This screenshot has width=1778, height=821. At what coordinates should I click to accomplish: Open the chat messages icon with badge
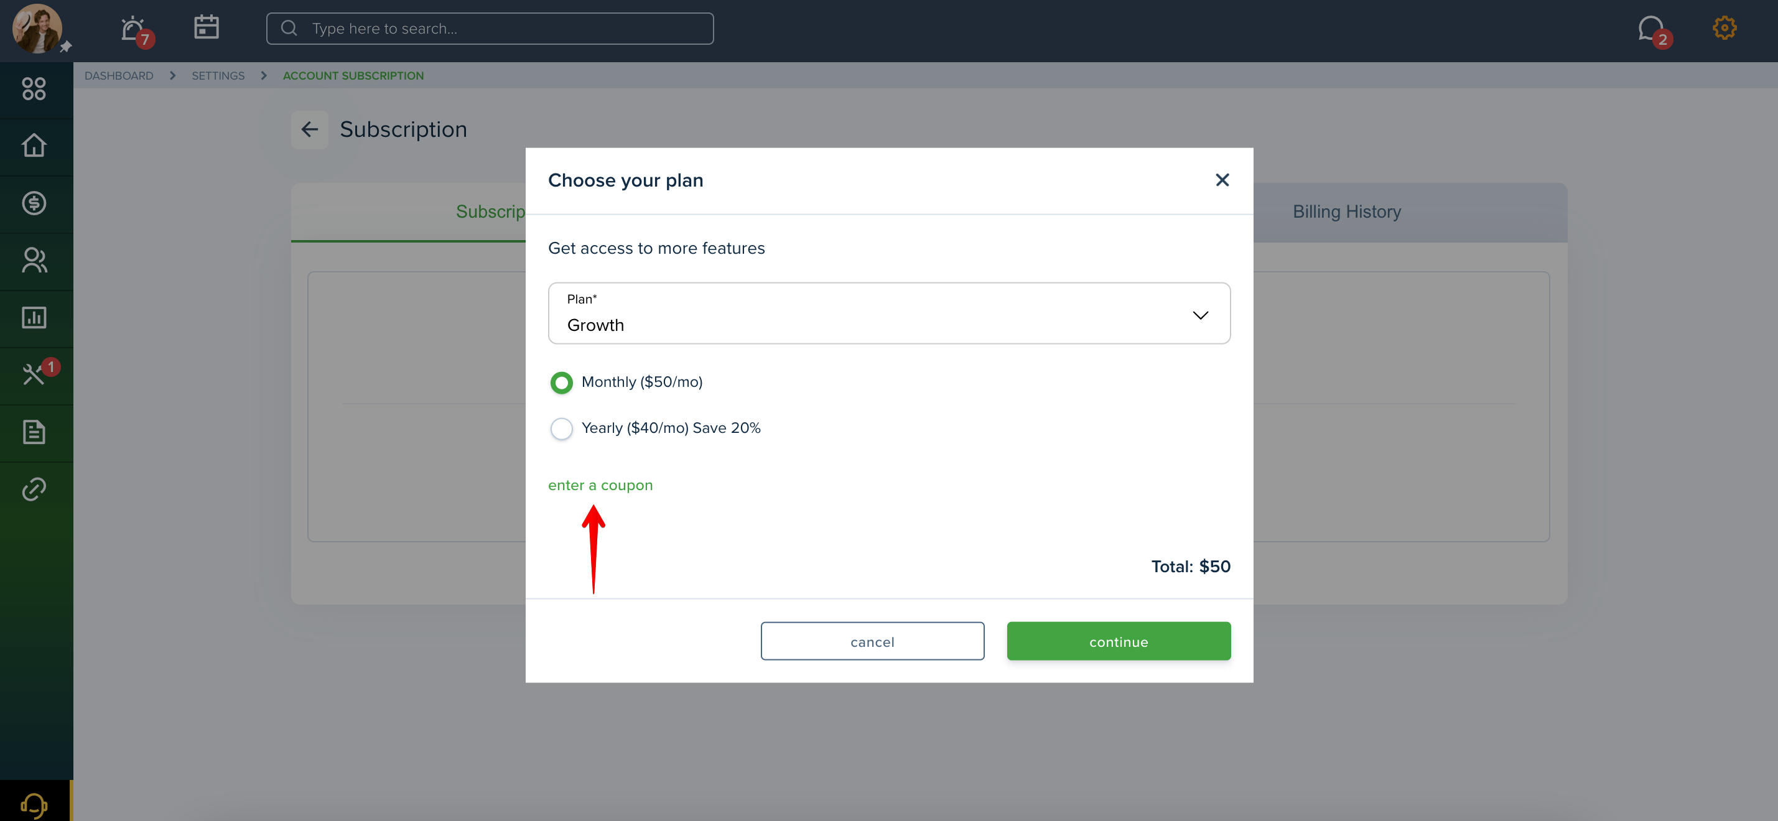point(1652,29)
